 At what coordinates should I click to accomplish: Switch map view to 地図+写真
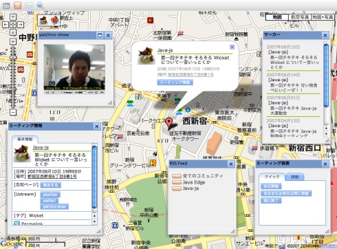tap(323, 17)
